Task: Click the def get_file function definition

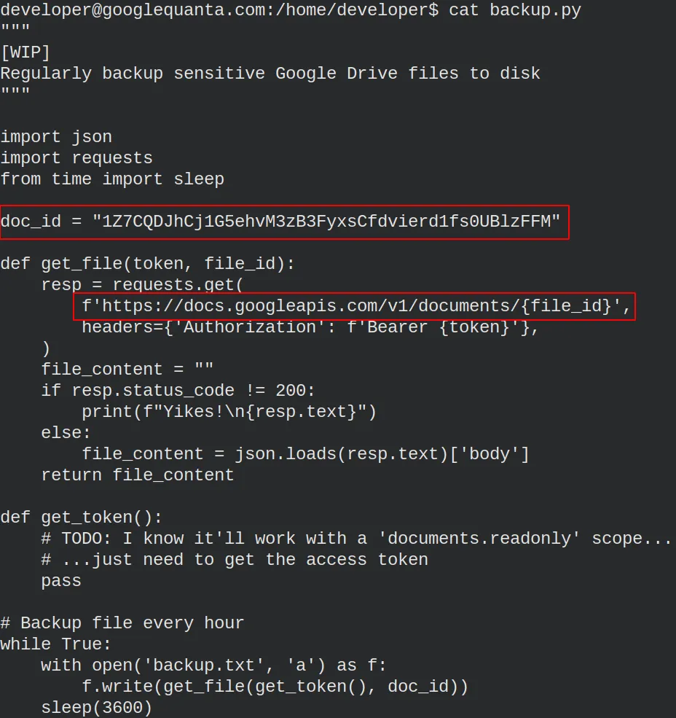Action: [147, 264]
